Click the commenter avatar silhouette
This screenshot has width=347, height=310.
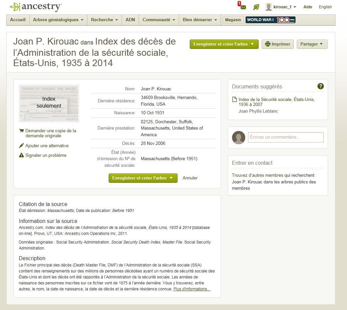(239, 138)
